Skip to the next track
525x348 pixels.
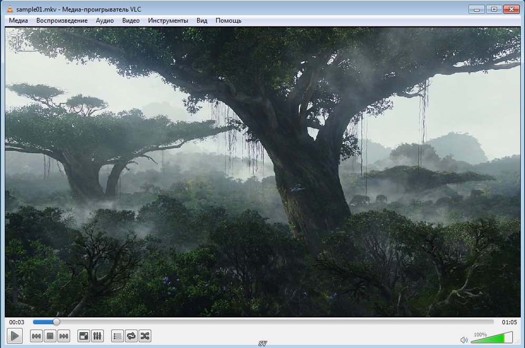coord(64,336)
